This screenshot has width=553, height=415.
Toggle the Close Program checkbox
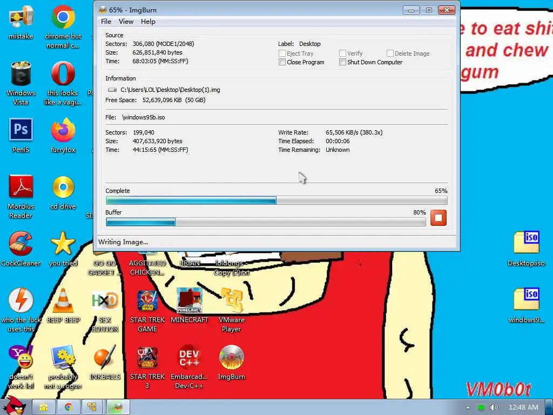(x=282, y=62)
